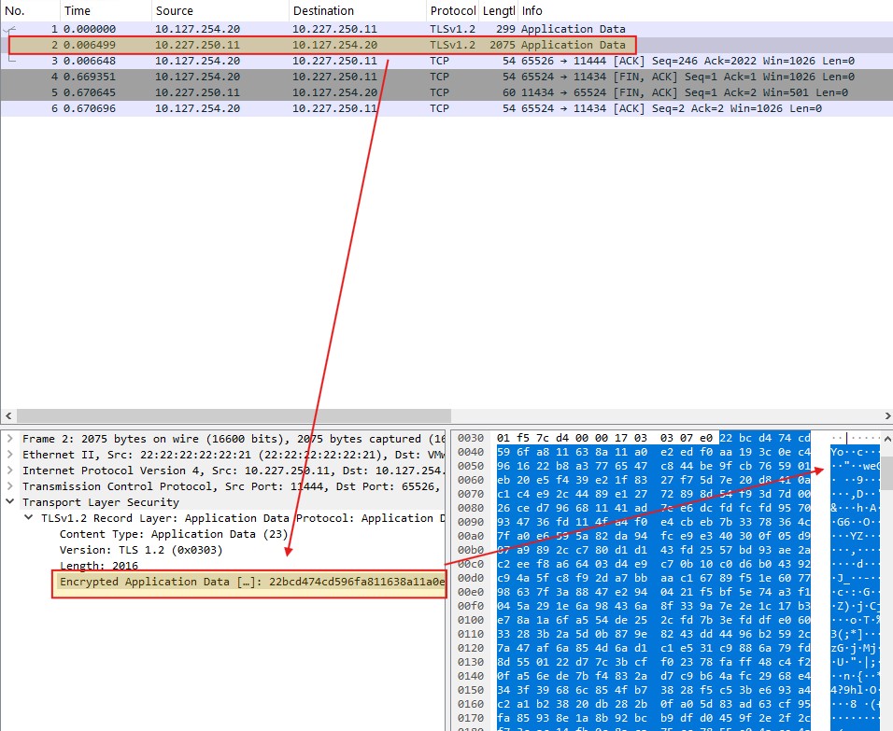Select packet 6 at time 0.670696

(446, 108)
